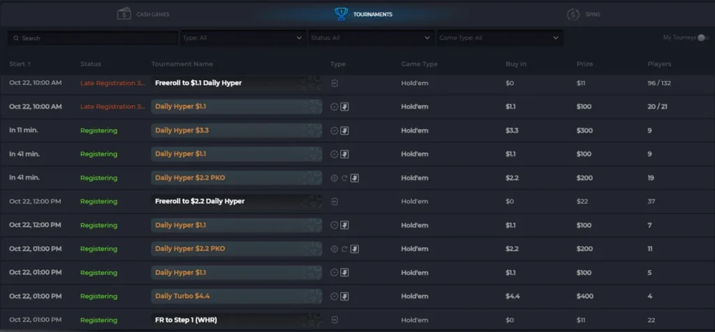Sort by the Type column header

[338, 63]
